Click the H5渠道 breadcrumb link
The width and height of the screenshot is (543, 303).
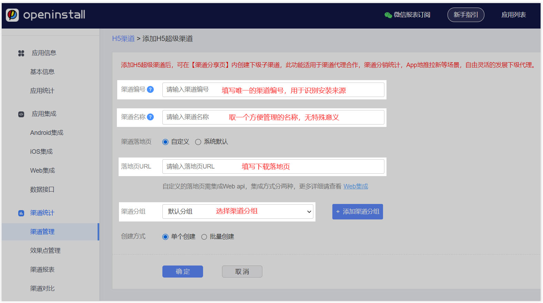123,39
